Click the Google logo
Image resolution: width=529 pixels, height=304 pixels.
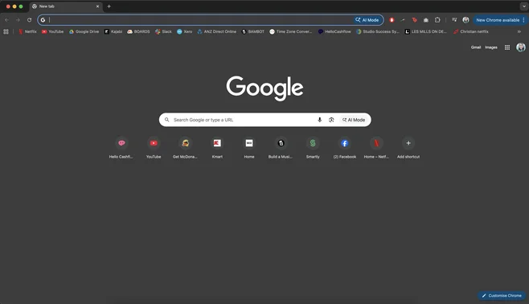pyautogui.click(x=264, y=88)
